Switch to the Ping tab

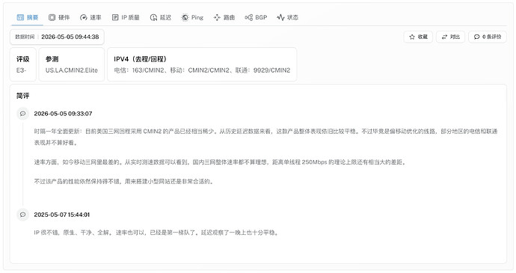[x=192, y=17]
